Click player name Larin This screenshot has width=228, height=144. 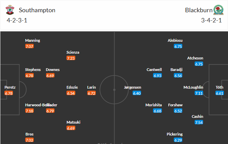tap(91, 87)
